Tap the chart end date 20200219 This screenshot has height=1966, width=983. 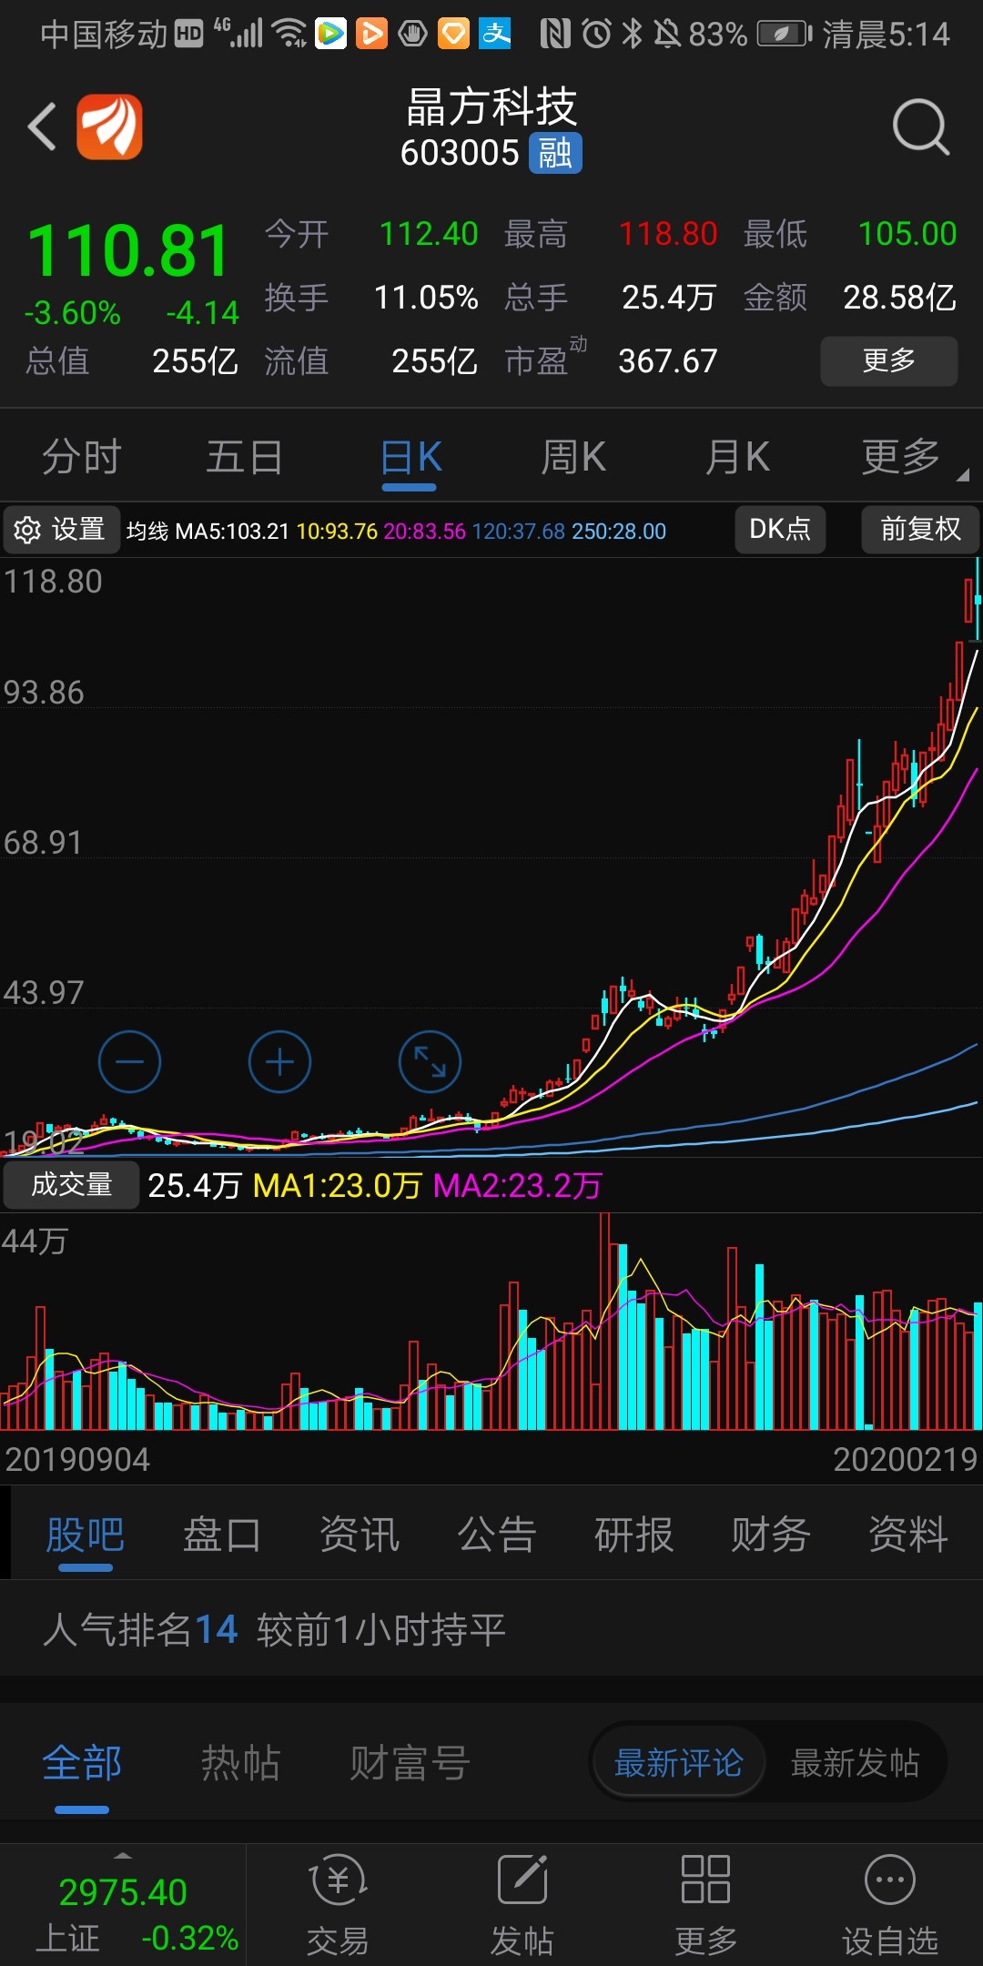click(x=906, y=1460)
